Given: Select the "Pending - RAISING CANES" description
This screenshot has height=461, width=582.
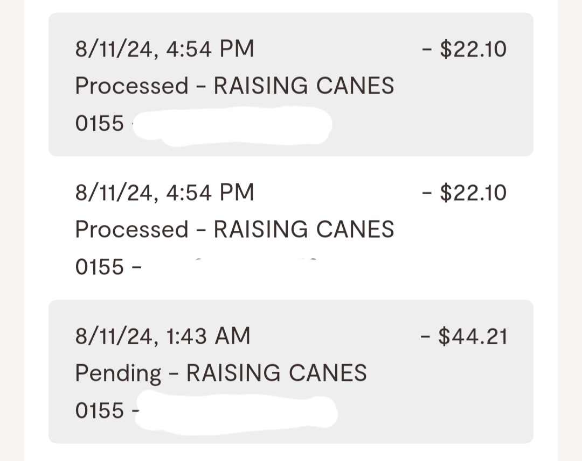Looking at the screenshot, I should [x=220, y=373].
